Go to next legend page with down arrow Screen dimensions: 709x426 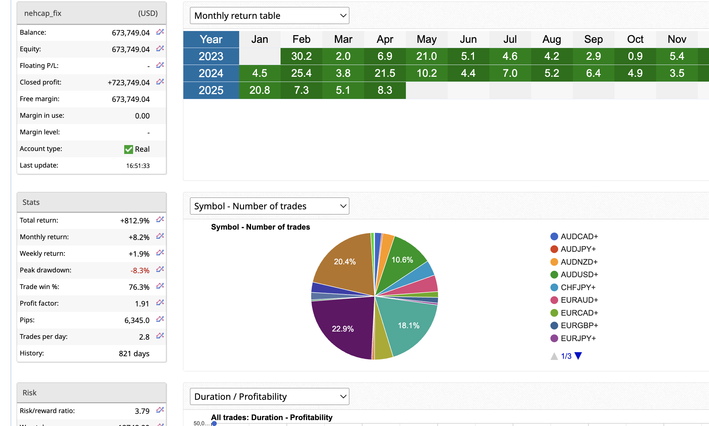(x=579, y=356)
